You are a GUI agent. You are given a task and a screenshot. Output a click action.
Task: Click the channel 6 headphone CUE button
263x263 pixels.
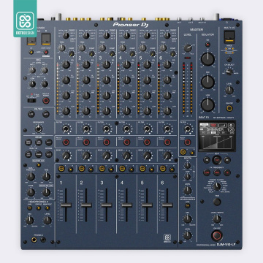click(163, 168)
